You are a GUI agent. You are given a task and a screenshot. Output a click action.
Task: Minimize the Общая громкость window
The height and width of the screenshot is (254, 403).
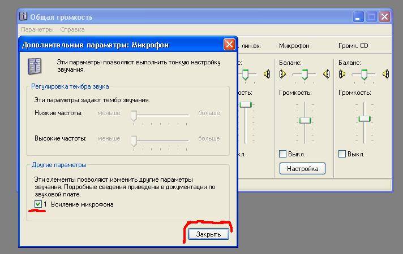coord(358,17)
